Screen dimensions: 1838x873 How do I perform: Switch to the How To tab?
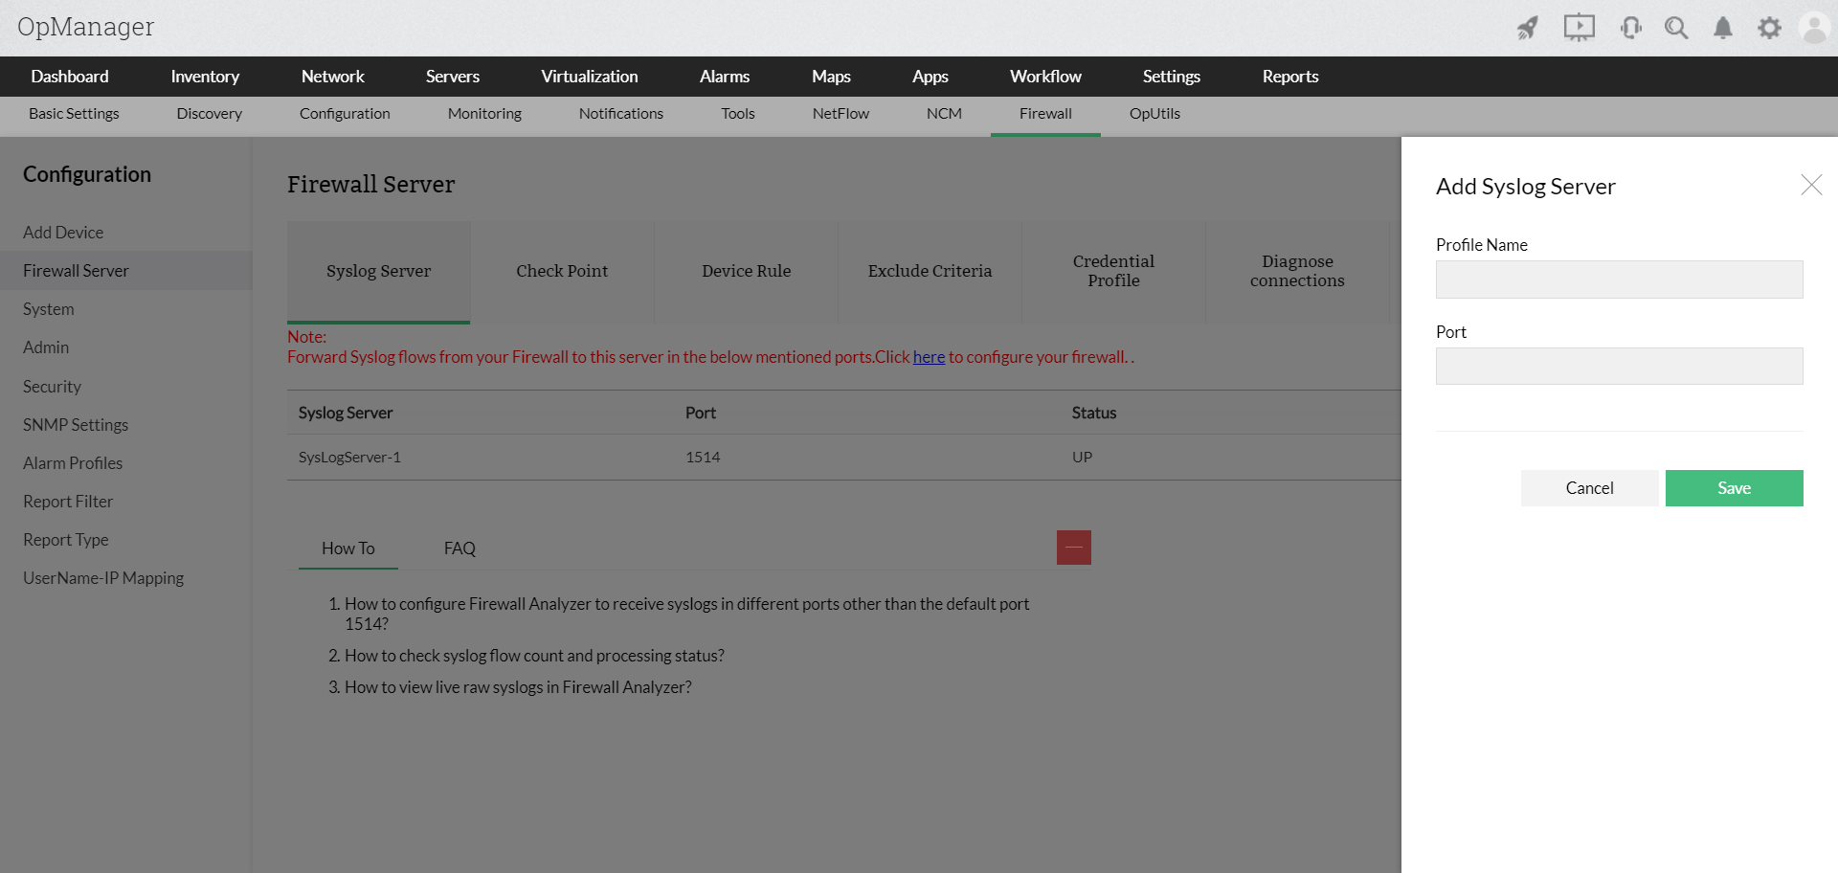pyautogui.click(x=348, y=548)
